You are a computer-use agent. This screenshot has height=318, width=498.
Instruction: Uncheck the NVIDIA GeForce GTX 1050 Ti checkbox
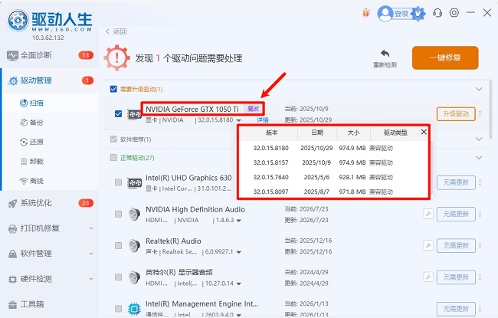(x=118, y=113)
